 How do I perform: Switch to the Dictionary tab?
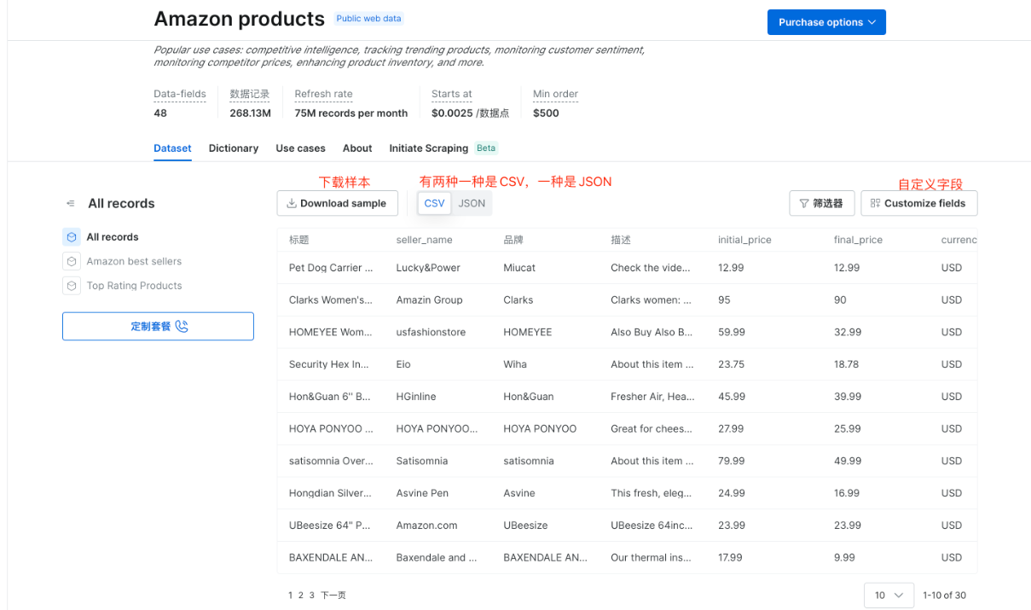tap(234, 148)
